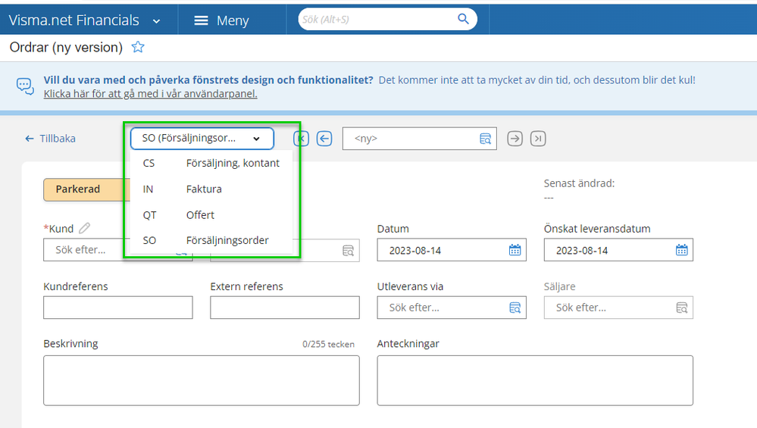Edit the customer with the pencil icon
This screenshot has height=428, width=757.
pyautogui.click(x=84, y=228)
